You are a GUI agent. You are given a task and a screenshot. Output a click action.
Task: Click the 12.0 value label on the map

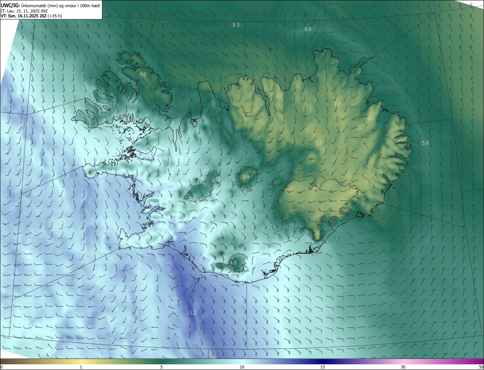[123, 274]
